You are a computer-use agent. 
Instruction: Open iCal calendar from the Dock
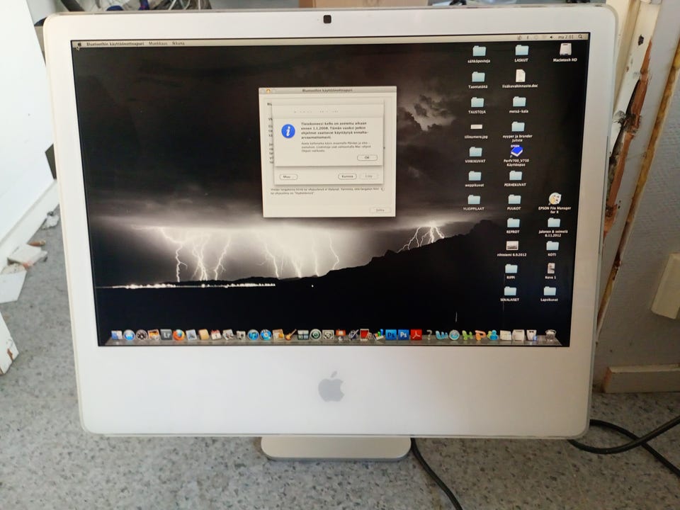216,335
